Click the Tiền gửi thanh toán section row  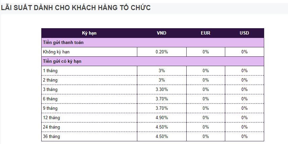63,43
